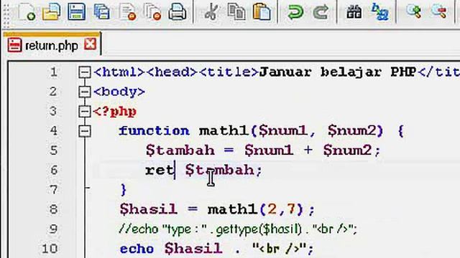Click 'Januar belajar PHP' title text
The height and width of the screenshot is (258, 460).
tap(338, 72)
